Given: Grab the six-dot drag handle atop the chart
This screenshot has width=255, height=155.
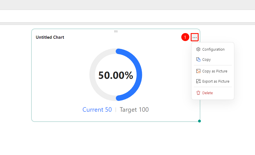Looking at the screenshot, I should 116,31.
